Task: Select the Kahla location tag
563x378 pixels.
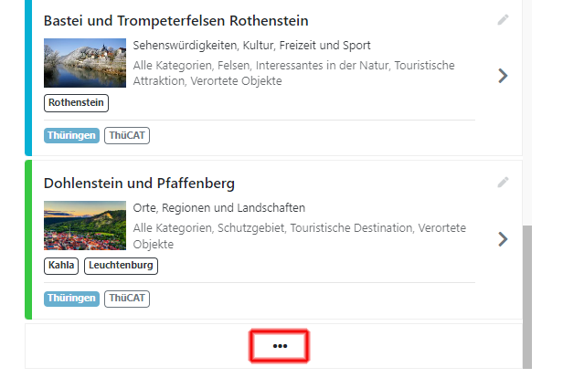Action: tap(61, 266)
